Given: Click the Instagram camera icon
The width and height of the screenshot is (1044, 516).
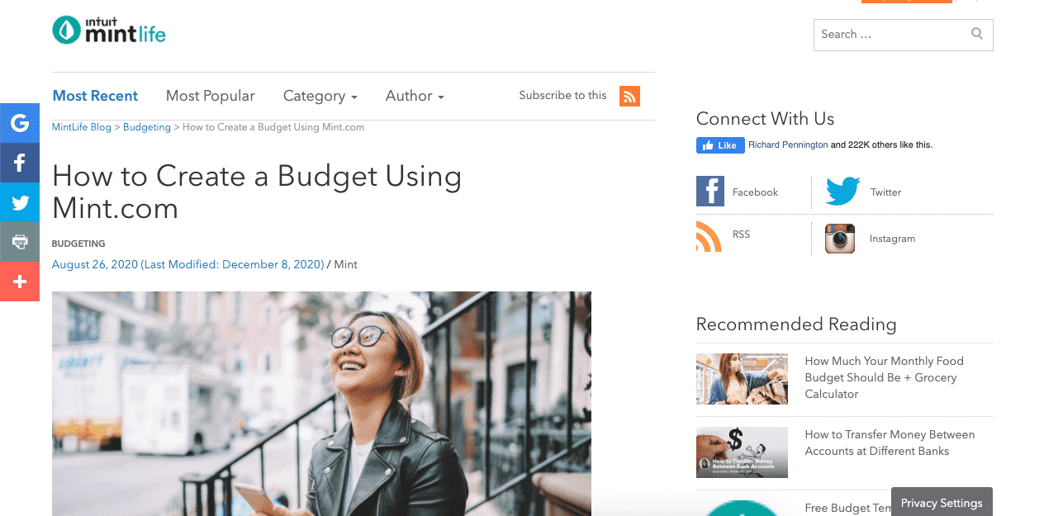Looking at the screenshot, I should pyautogui.click(x=840, y=239).
